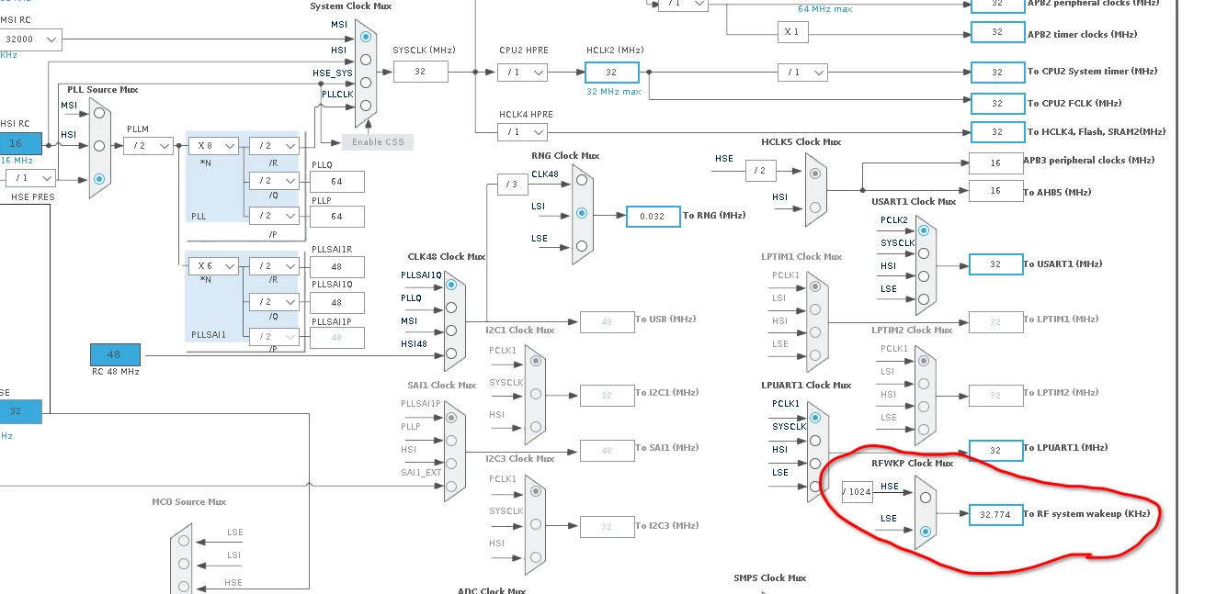The image size is (1216, 594).
Task: Select MSI in PLL Source Mux
Action: 99,114
